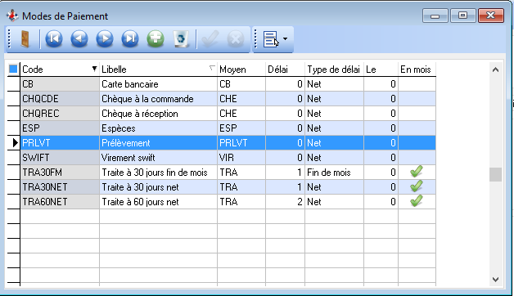Toggle En mois cell for SWIFT row
The width and height of the screenshot is (514, 296).
pyautogui.click(x=417, y=158)
